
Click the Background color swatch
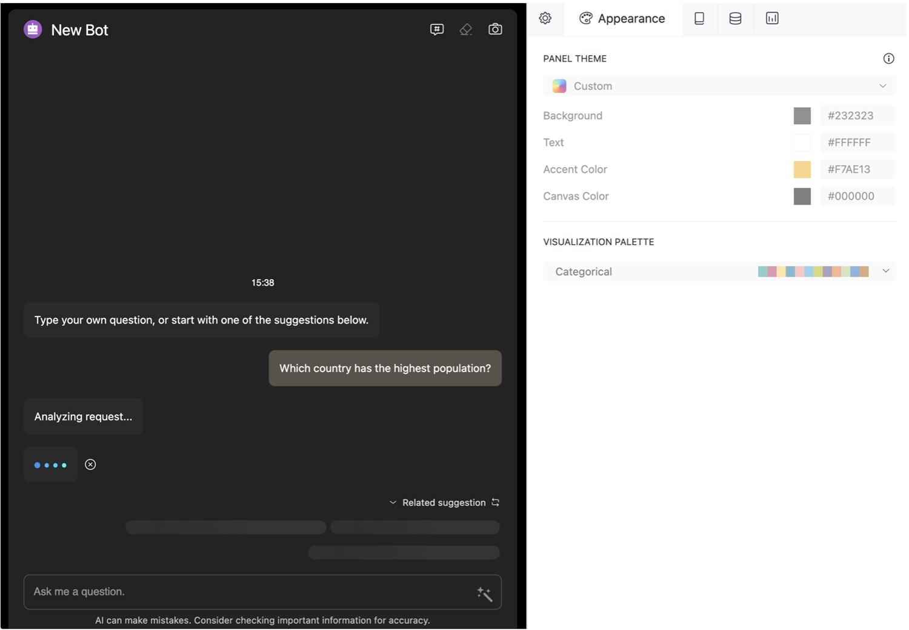click(802, 116)
